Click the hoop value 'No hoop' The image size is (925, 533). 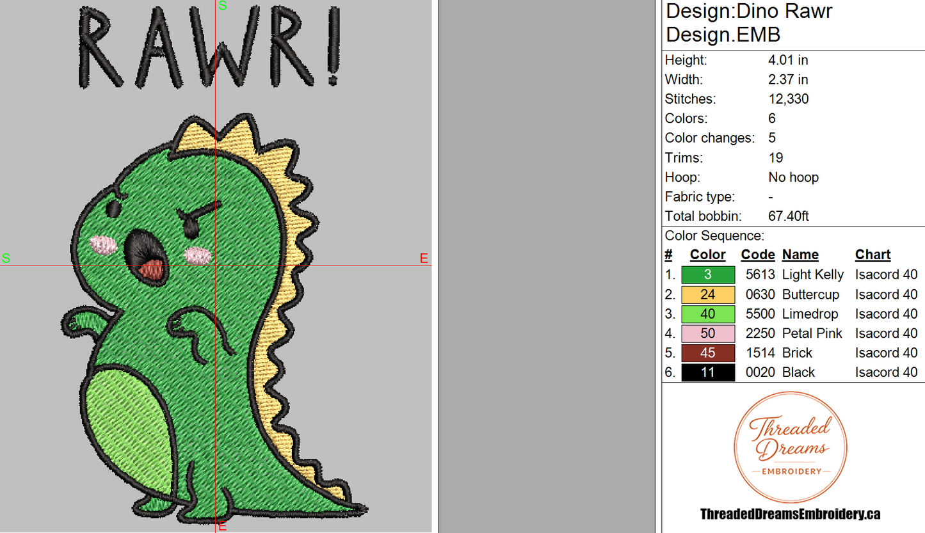[794, 177]
